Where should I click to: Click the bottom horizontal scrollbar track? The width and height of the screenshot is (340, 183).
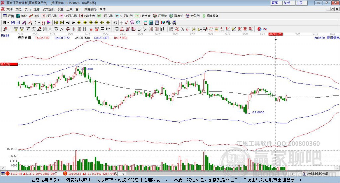[208, 174]
